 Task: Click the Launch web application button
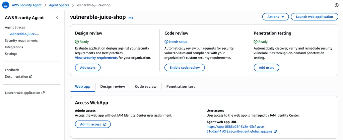pyautogui.click(x=315, y=17)
